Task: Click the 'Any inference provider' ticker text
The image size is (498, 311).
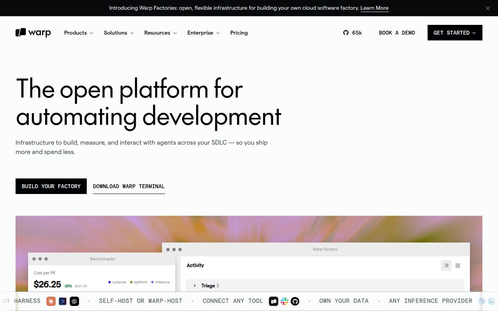Action: [431, 301]
